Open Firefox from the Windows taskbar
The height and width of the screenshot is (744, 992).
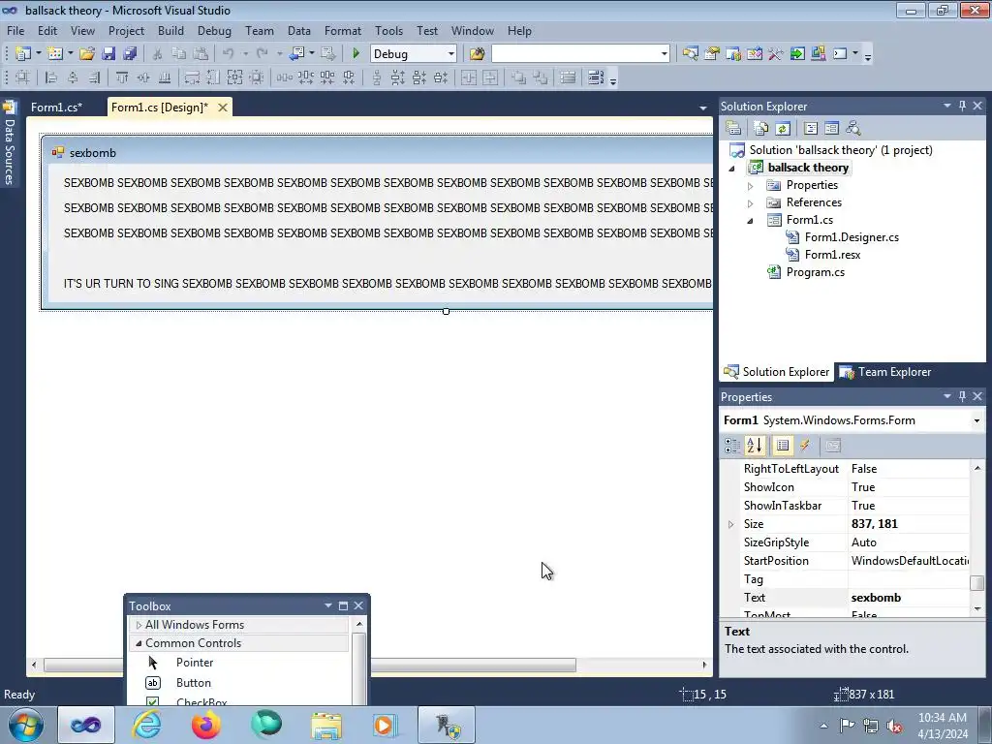206,725
